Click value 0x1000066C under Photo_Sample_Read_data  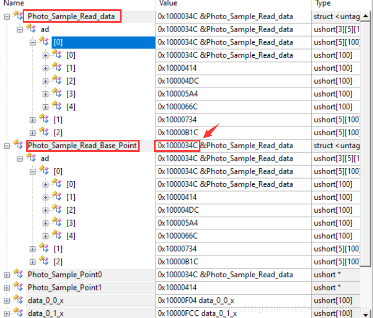pos(178,106)
